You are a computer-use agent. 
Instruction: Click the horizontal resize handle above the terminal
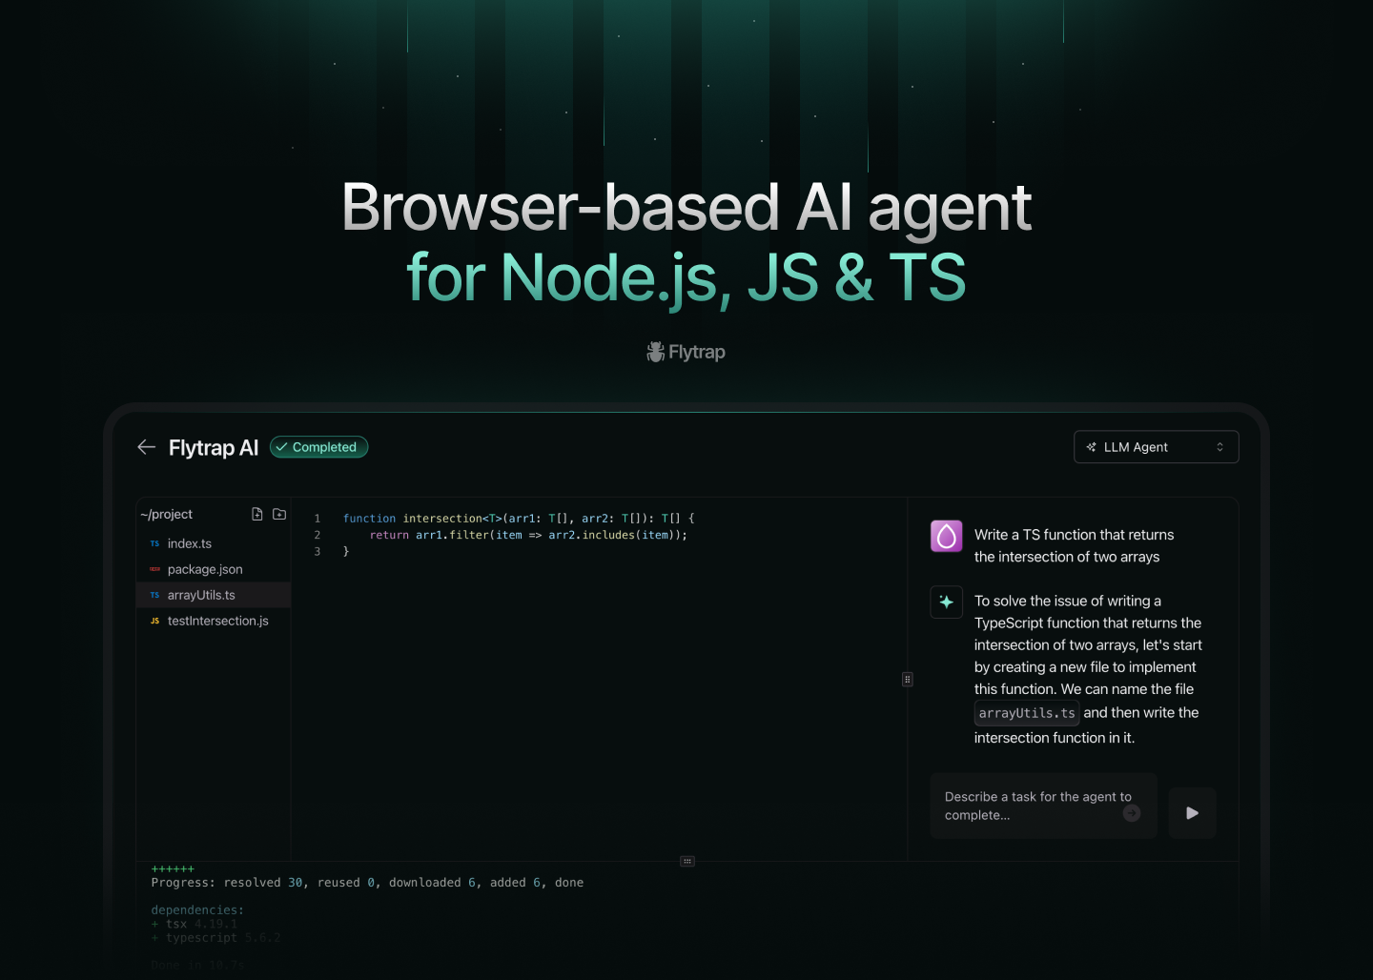[687, 861]
